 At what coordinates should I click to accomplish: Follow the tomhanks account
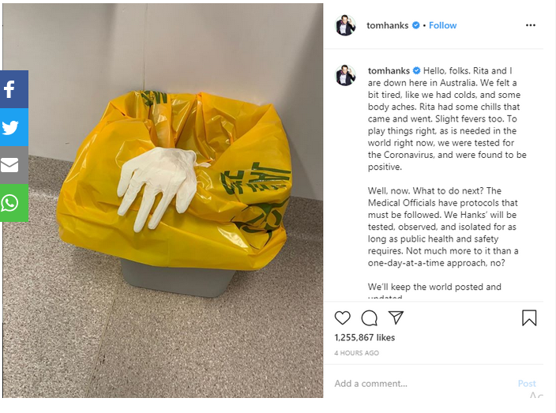click(442, 25)
